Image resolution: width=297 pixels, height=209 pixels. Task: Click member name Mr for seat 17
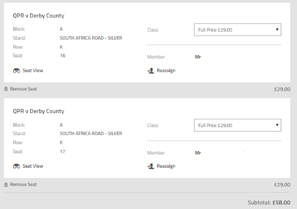pos(198,153)
